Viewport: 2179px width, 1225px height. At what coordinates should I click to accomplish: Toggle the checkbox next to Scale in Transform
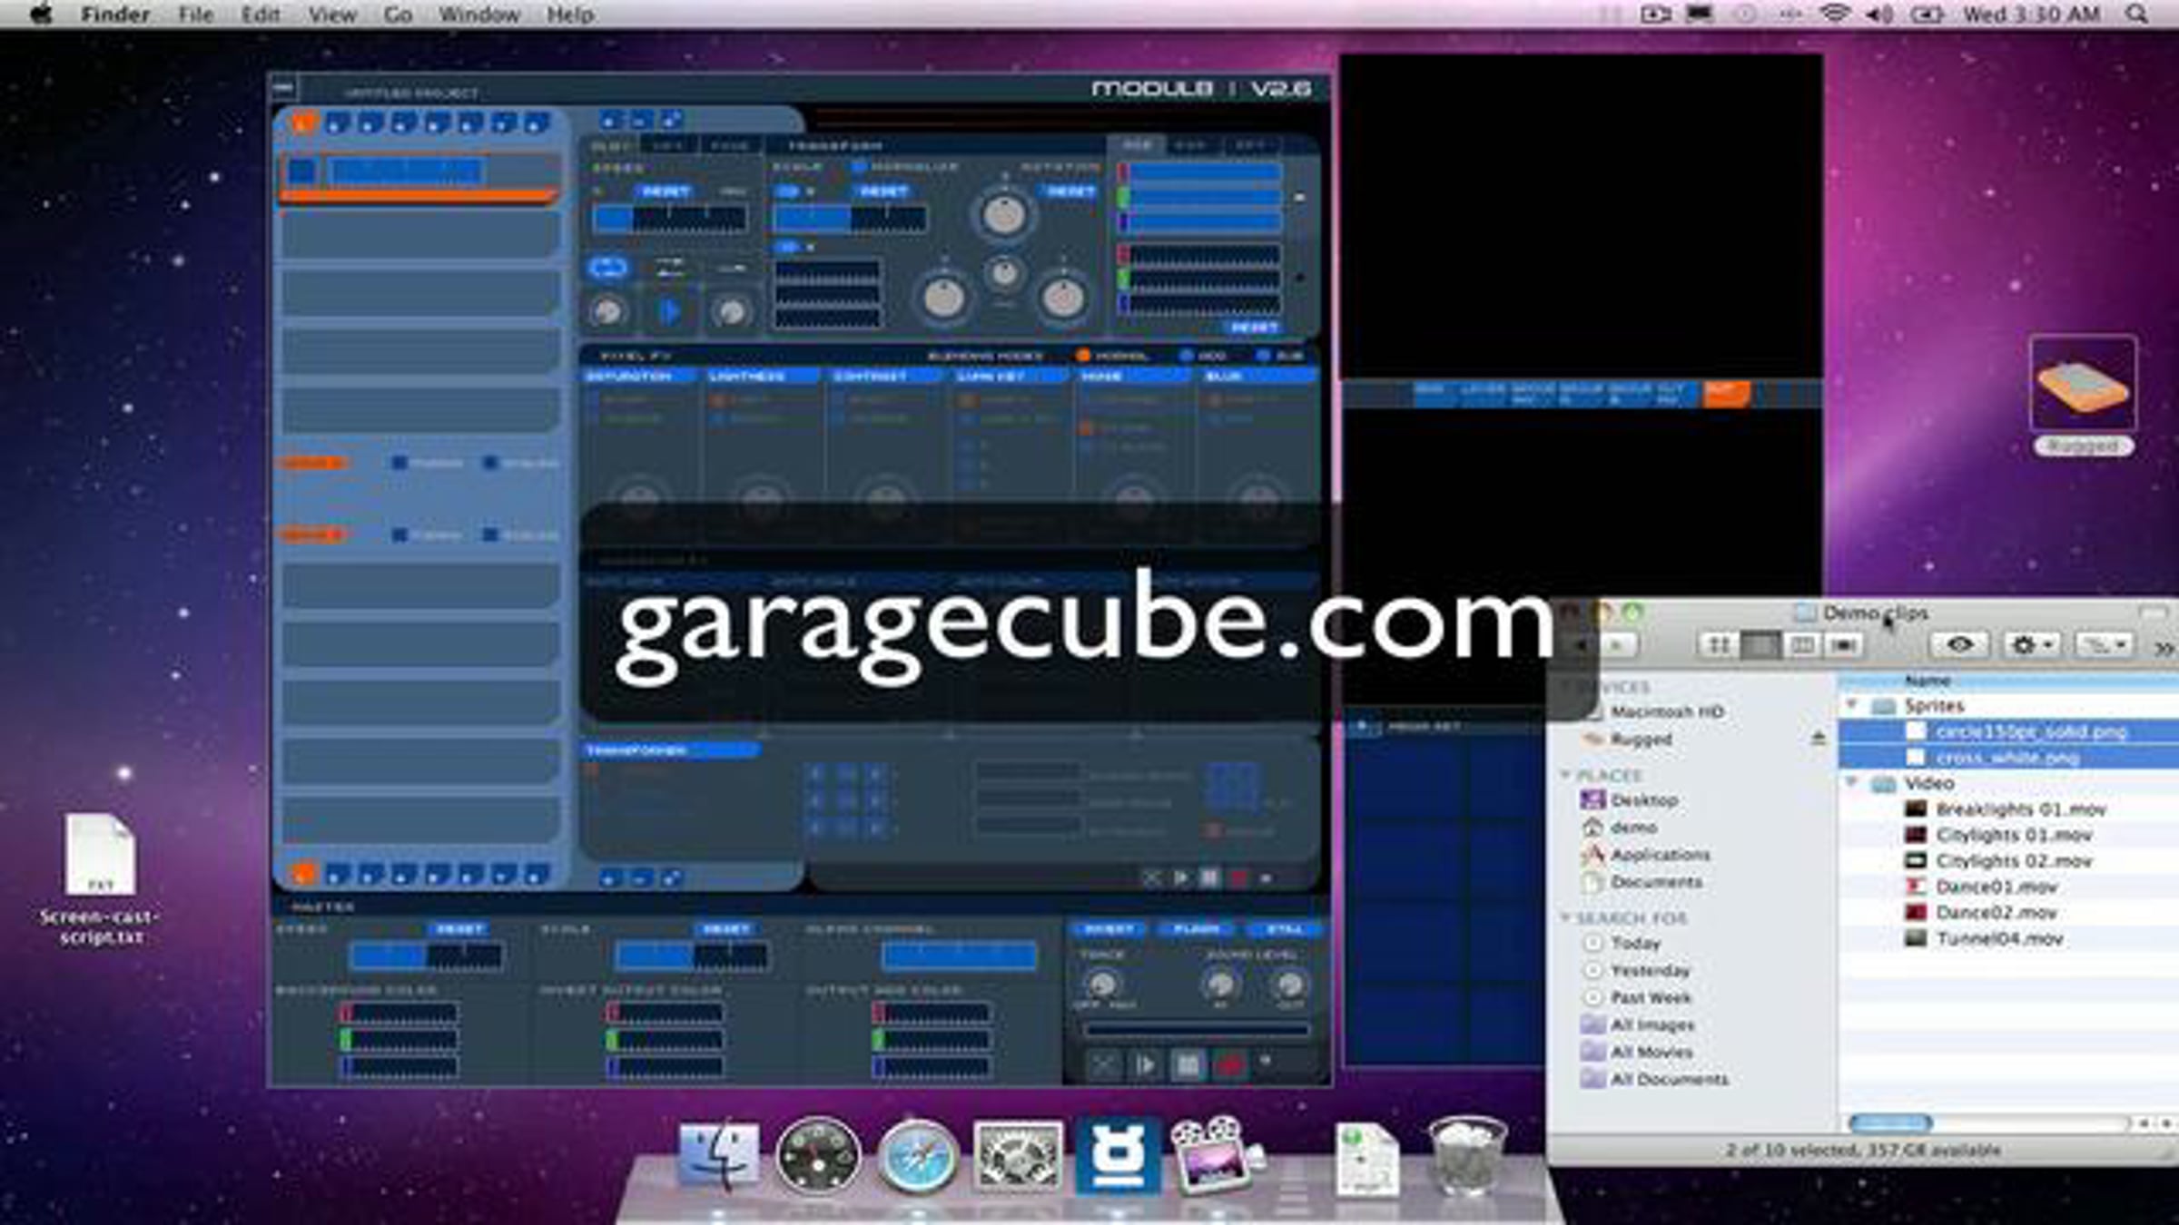pyautogui.click(x=857, y=167)
